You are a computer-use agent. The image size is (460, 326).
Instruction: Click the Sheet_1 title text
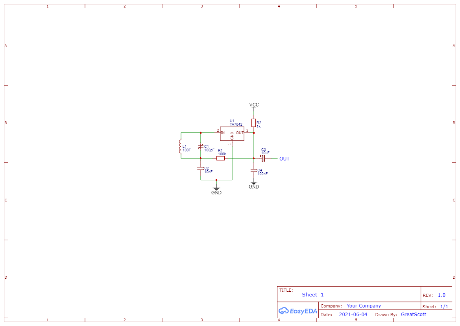(312, 294)
